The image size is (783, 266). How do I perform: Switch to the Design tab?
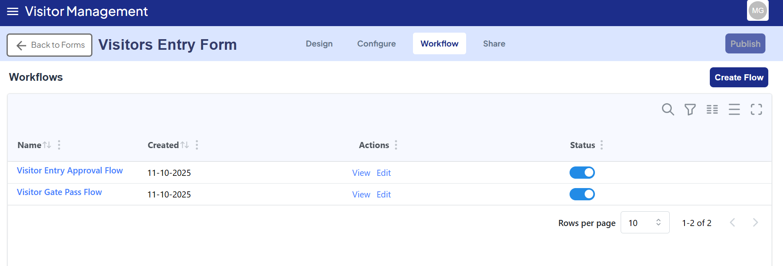click(x=319, y=44)
